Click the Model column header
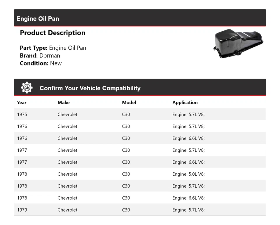280x225 pixels. pos(129,103)
